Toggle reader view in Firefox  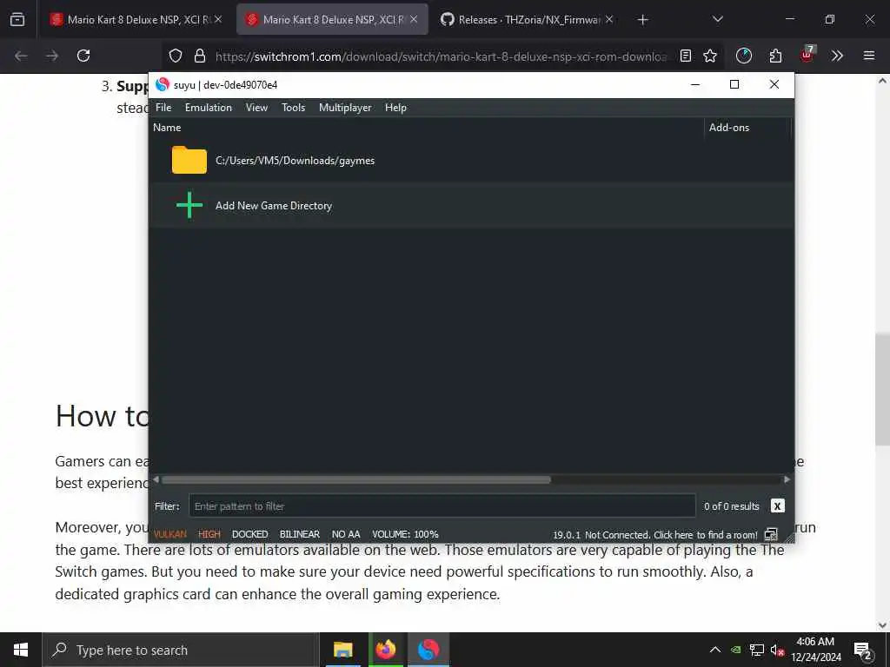tap(686, 56)
